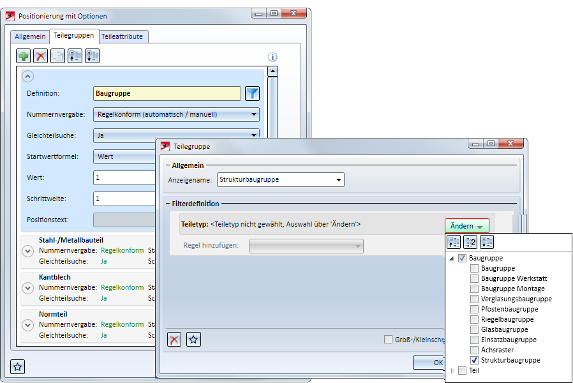Viewport: 573px width, 383px height.
Task: Click the green plus add group icon
Action: click(24, 56)
